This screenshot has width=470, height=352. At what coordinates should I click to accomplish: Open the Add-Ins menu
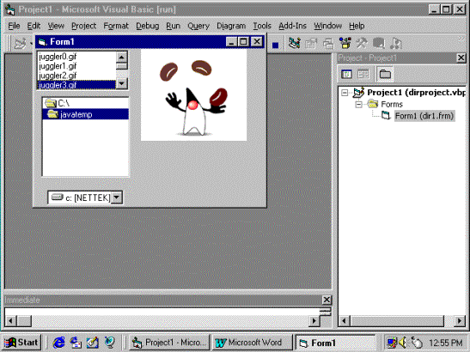point(292,26)
